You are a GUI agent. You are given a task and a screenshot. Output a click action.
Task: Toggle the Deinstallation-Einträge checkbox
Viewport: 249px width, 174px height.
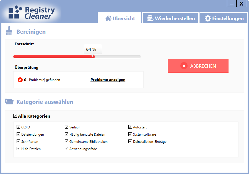(130, 141)
